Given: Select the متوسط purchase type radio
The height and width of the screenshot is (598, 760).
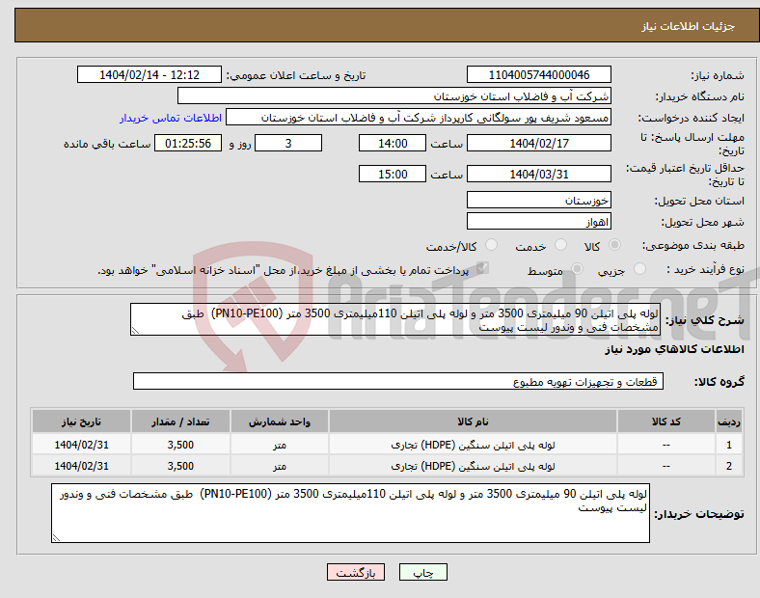Looking at the screenshot, I should tap(577, 268).
